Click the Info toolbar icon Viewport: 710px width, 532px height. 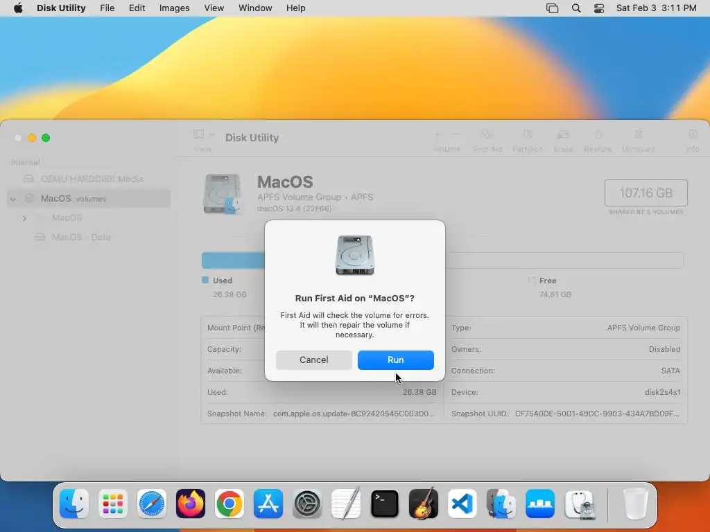click(693, 134)
